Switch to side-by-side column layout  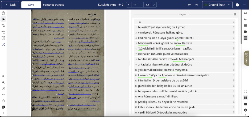click(x=245, y=98)
